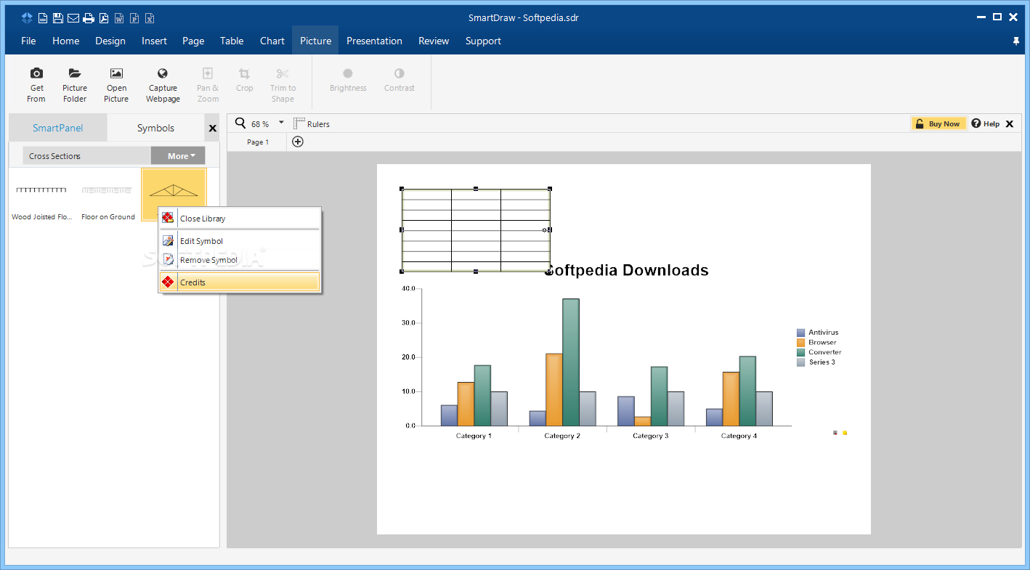Export to Word with the W icon
The width and height of the screenshot is (1030, 570).
tap(119, 18)
